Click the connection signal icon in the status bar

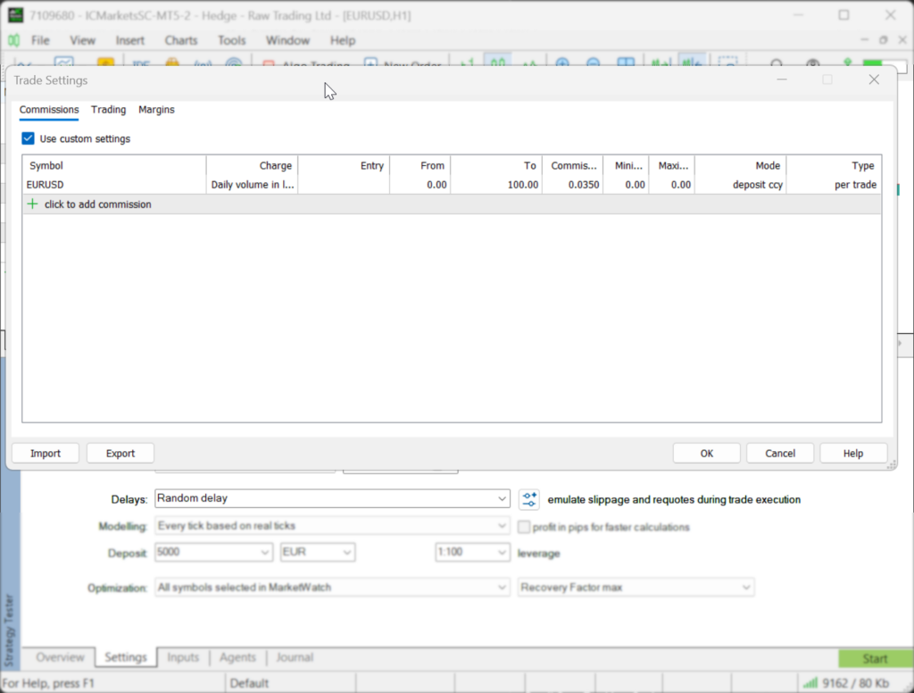(x=810, y=682)
